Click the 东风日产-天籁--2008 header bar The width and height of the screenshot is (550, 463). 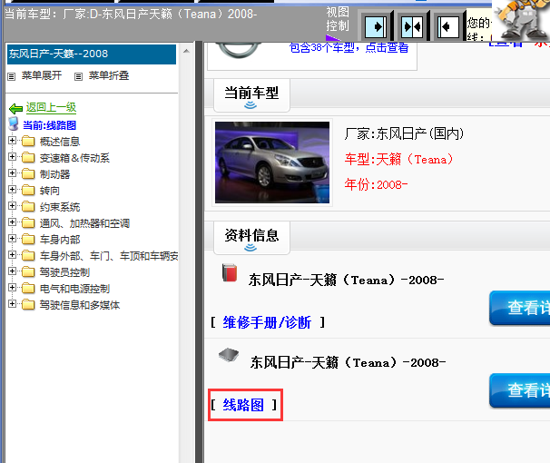(92, 54)
